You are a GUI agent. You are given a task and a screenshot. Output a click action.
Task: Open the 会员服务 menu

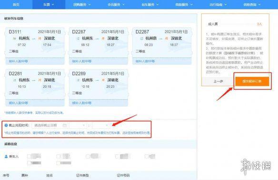116,5
